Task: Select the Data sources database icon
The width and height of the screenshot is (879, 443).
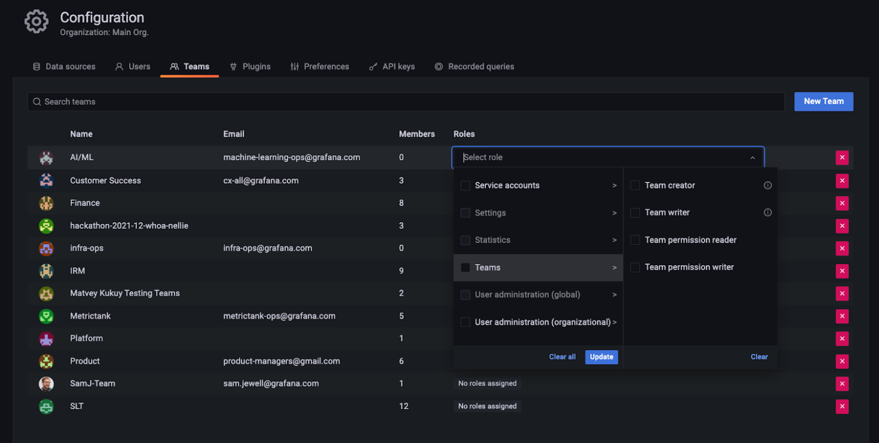Action: 36,66
